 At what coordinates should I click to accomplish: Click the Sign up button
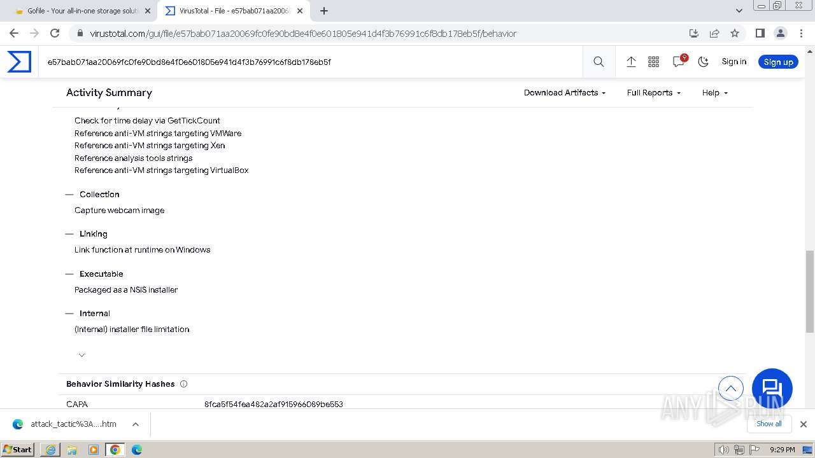click(x=778, y=62)
